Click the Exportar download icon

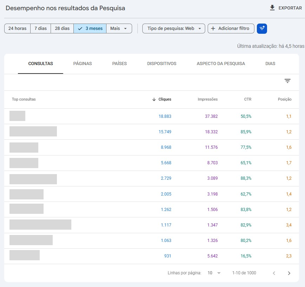[272, 8]
